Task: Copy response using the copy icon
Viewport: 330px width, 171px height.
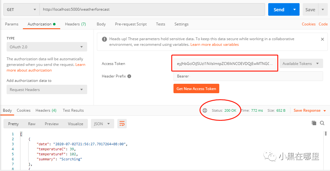Action: [x=314, y=123]
